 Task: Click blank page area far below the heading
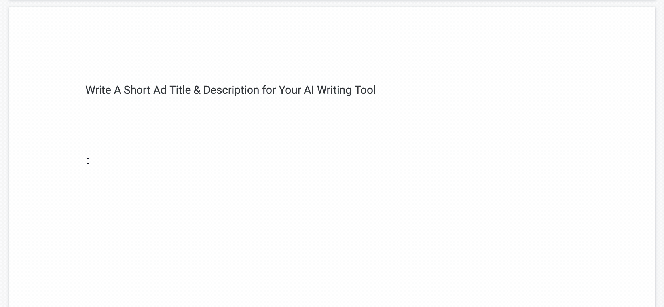[317, 245]
